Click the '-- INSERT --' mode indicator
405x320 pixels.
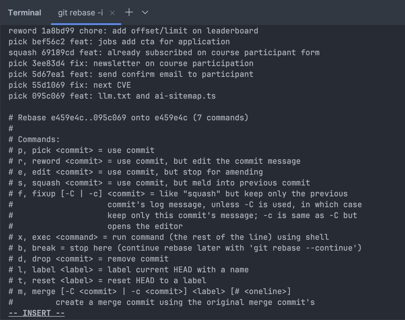37,313
